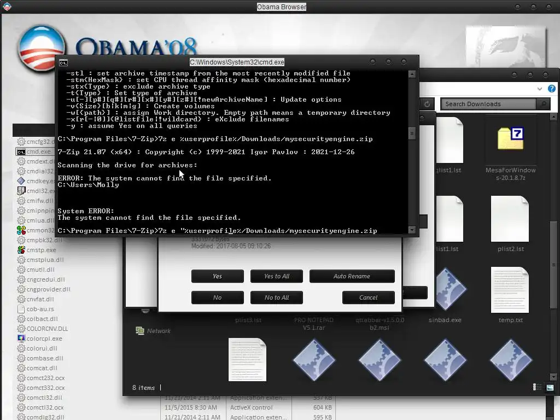This screenshot has height=420, width=560.
Task: Click Yes in the overwrite dialog
Action: point(218,276)
